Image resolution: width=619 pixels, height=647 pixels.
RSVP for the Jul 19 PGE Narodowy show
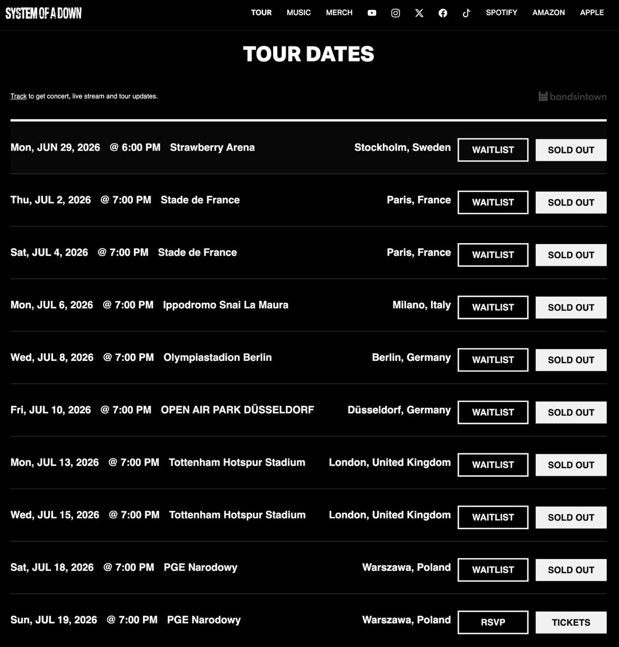493,622
